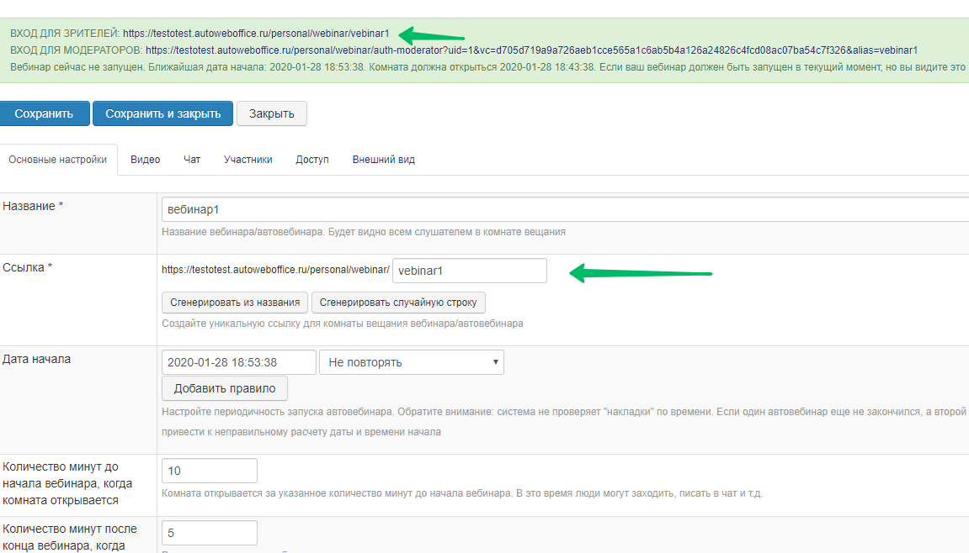
Task: Open the viewers' webinar entry link
Action: click(x=256, y=34)
